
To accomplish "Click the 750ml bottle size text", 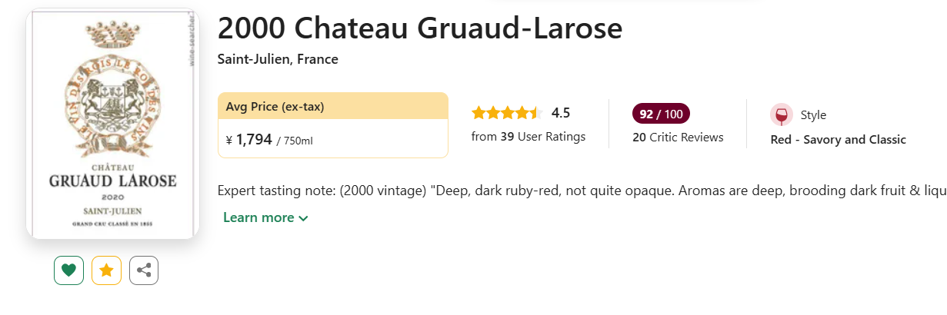I will pos(298,141).
